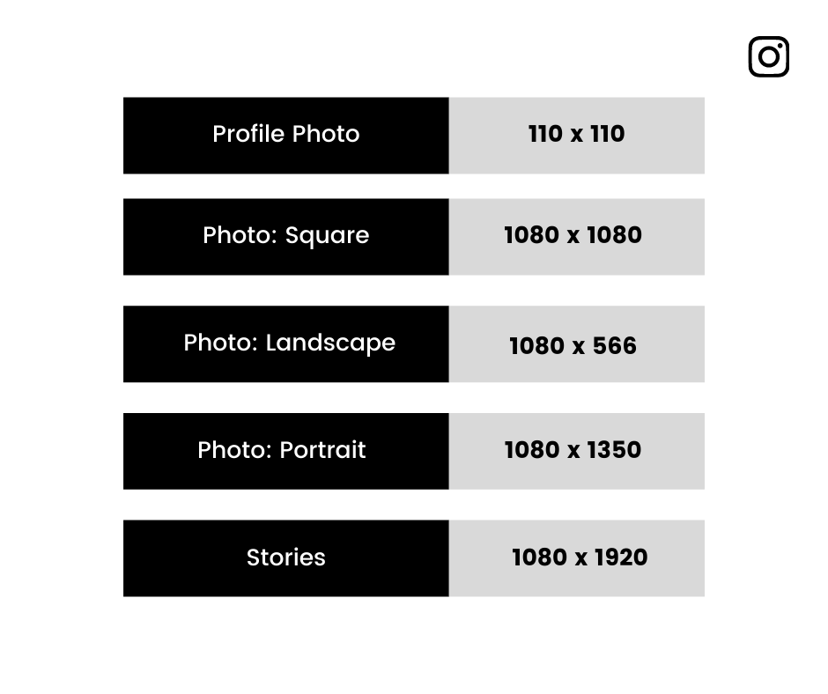This screenshot has width=828, height=694.
Task: Click the 110 x 110 size cell
Action: coord(577,136)
